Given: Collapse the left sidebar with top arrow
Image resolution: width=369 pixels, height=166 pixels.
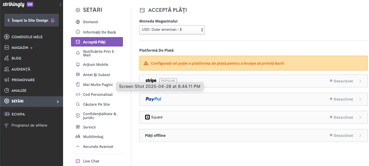Looking at the screenshot, I should (x=60, y=4).
